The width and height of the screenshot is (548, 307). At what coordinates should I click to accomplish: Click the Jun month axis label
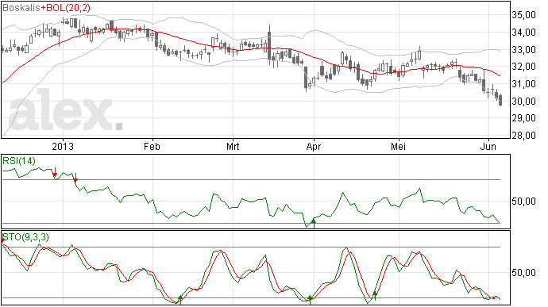[488, 146]
